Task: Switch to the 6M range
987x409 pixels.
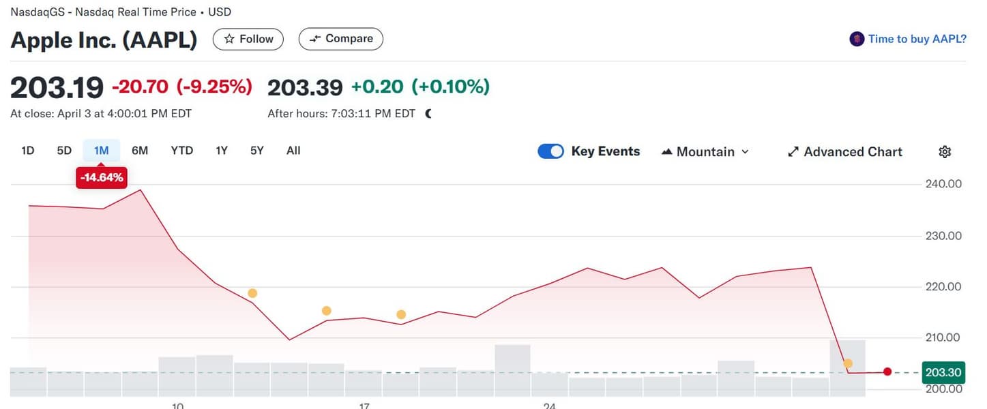Action: click(140, 151)
